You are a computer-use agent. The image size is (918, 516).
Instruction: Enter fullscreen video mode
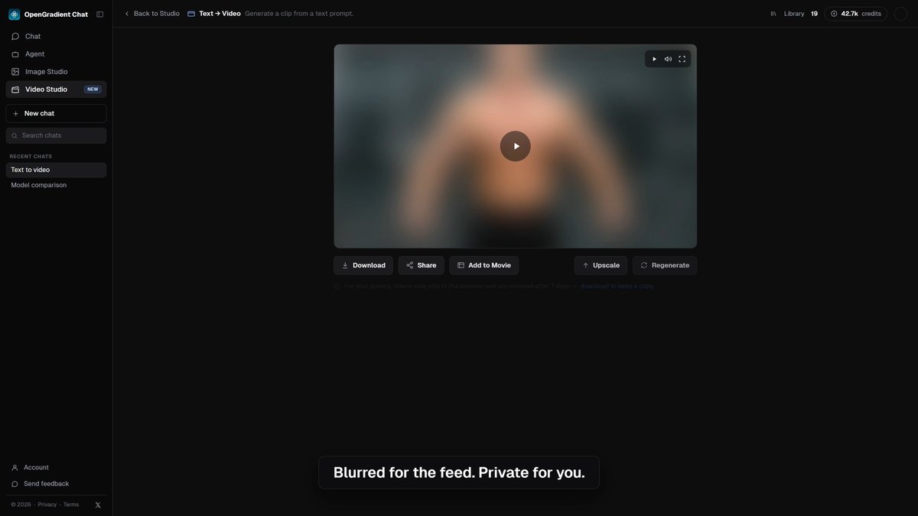[x=682, y=59]
